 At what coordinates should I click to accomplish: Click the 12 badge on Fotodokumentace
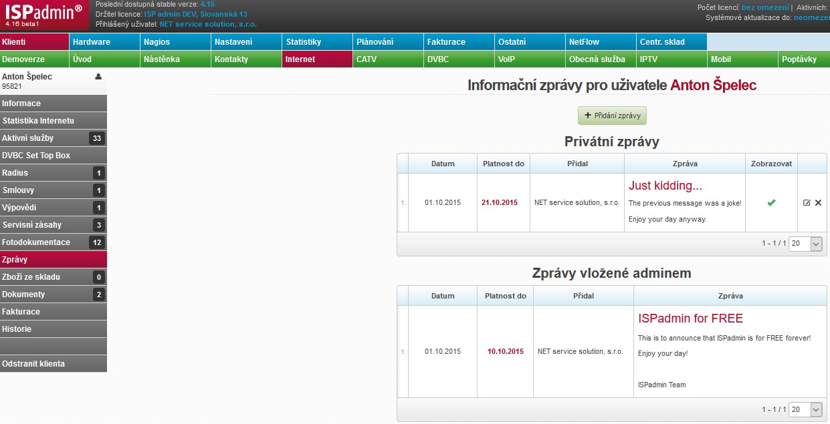pyautogui.click(x=97, y=242)
